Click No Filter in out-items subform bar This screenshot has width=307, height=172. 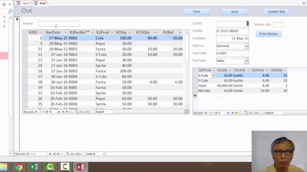[252, 113]
